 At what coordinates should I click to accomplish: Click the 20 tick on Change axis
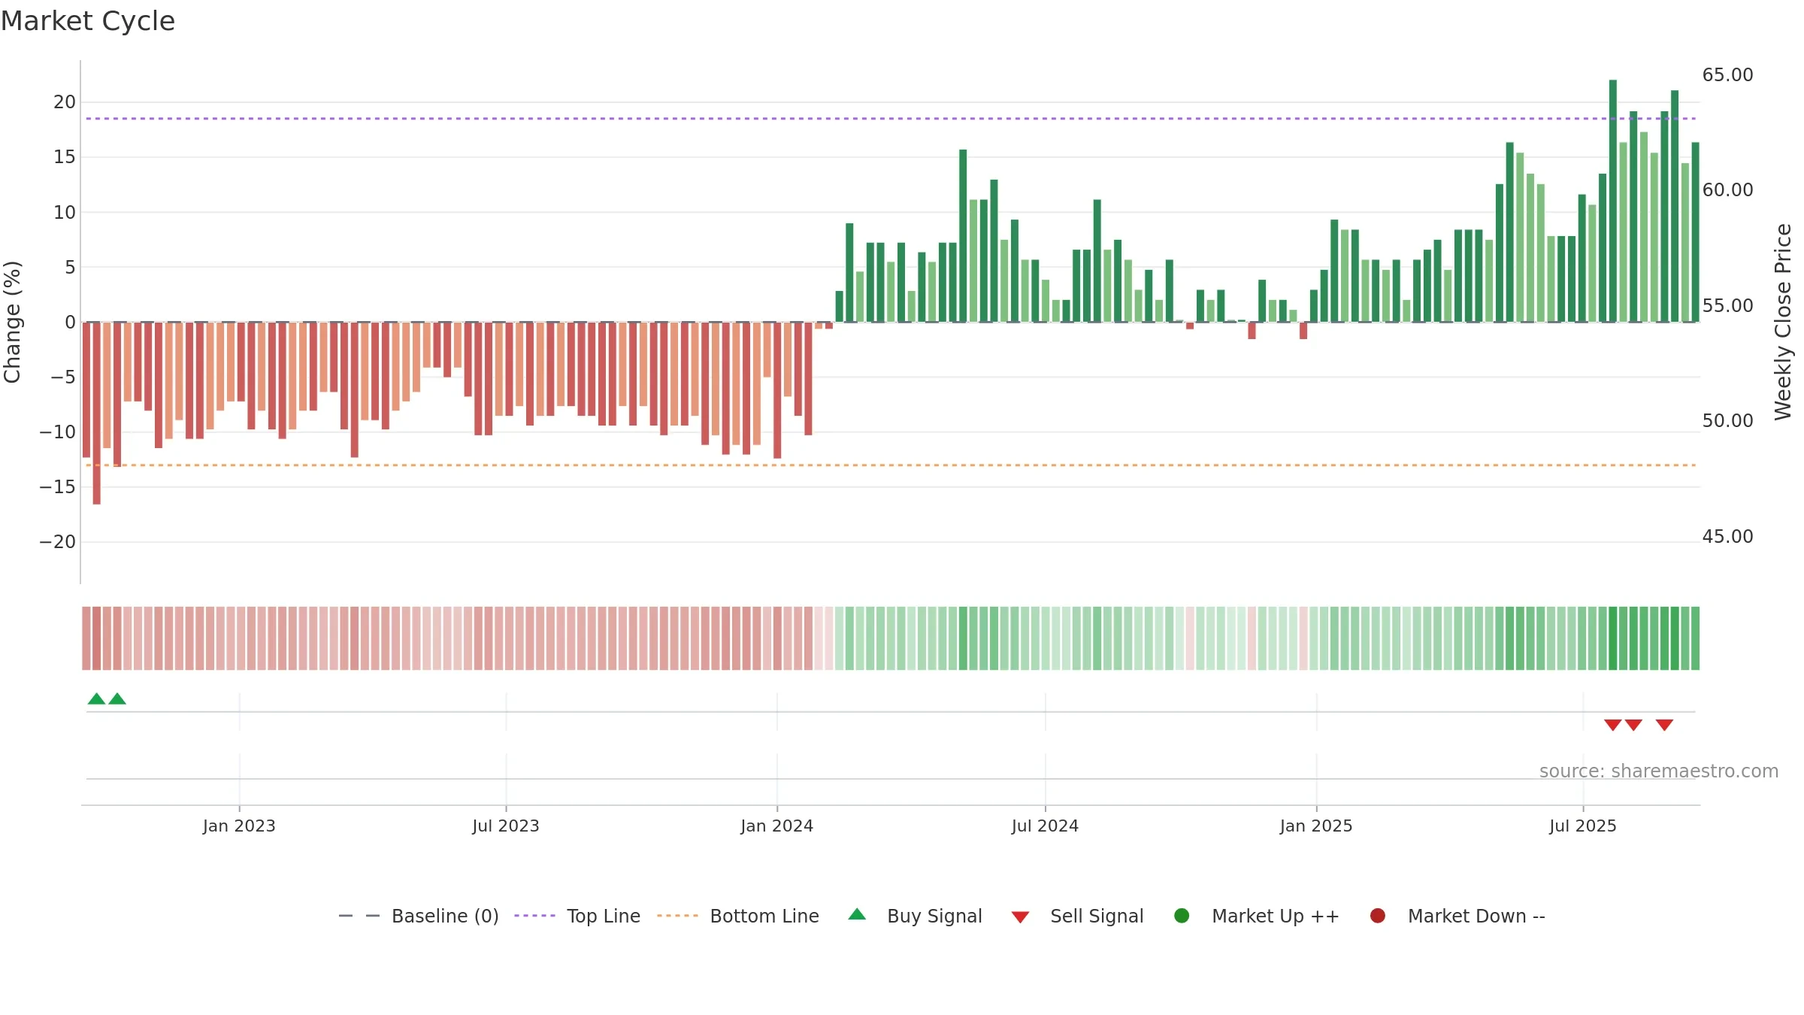click(x=65, y=102)
